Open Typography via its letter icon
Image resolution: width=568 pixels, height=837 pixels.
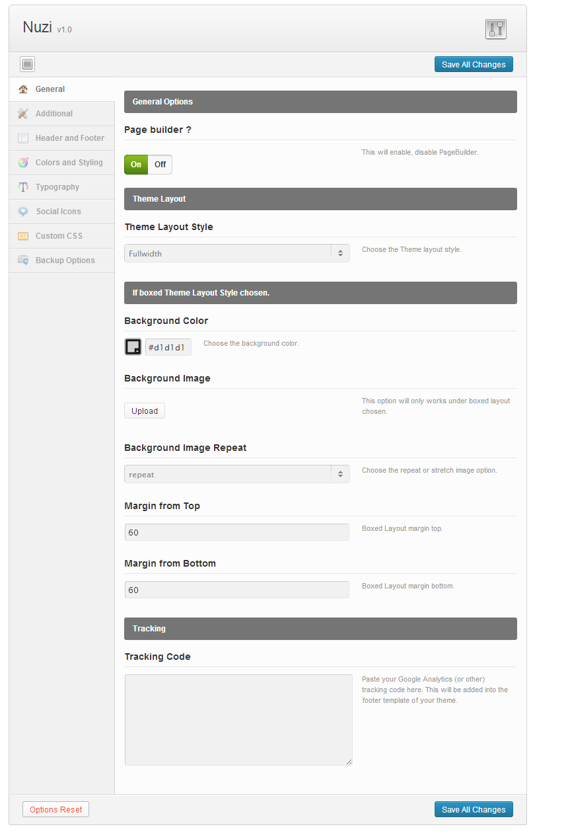point(23,186)
